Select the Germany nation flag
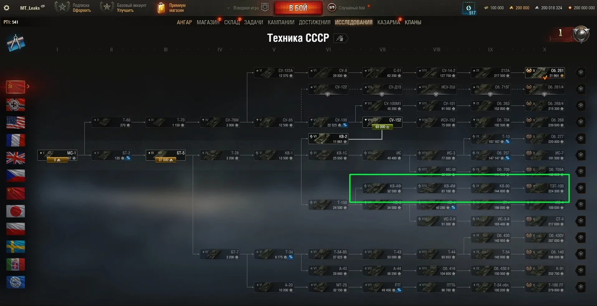The height and width of the screenshot is (306, 597). pyautogui.click(x=16, y=105)
